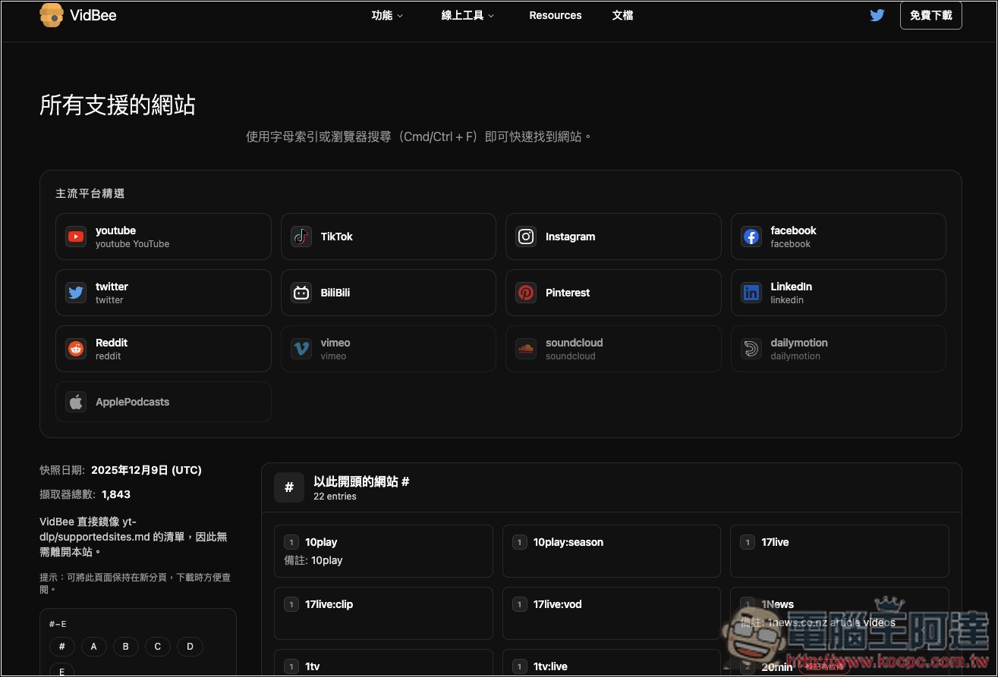Click the Pinterest logo icon

point(526,293)
